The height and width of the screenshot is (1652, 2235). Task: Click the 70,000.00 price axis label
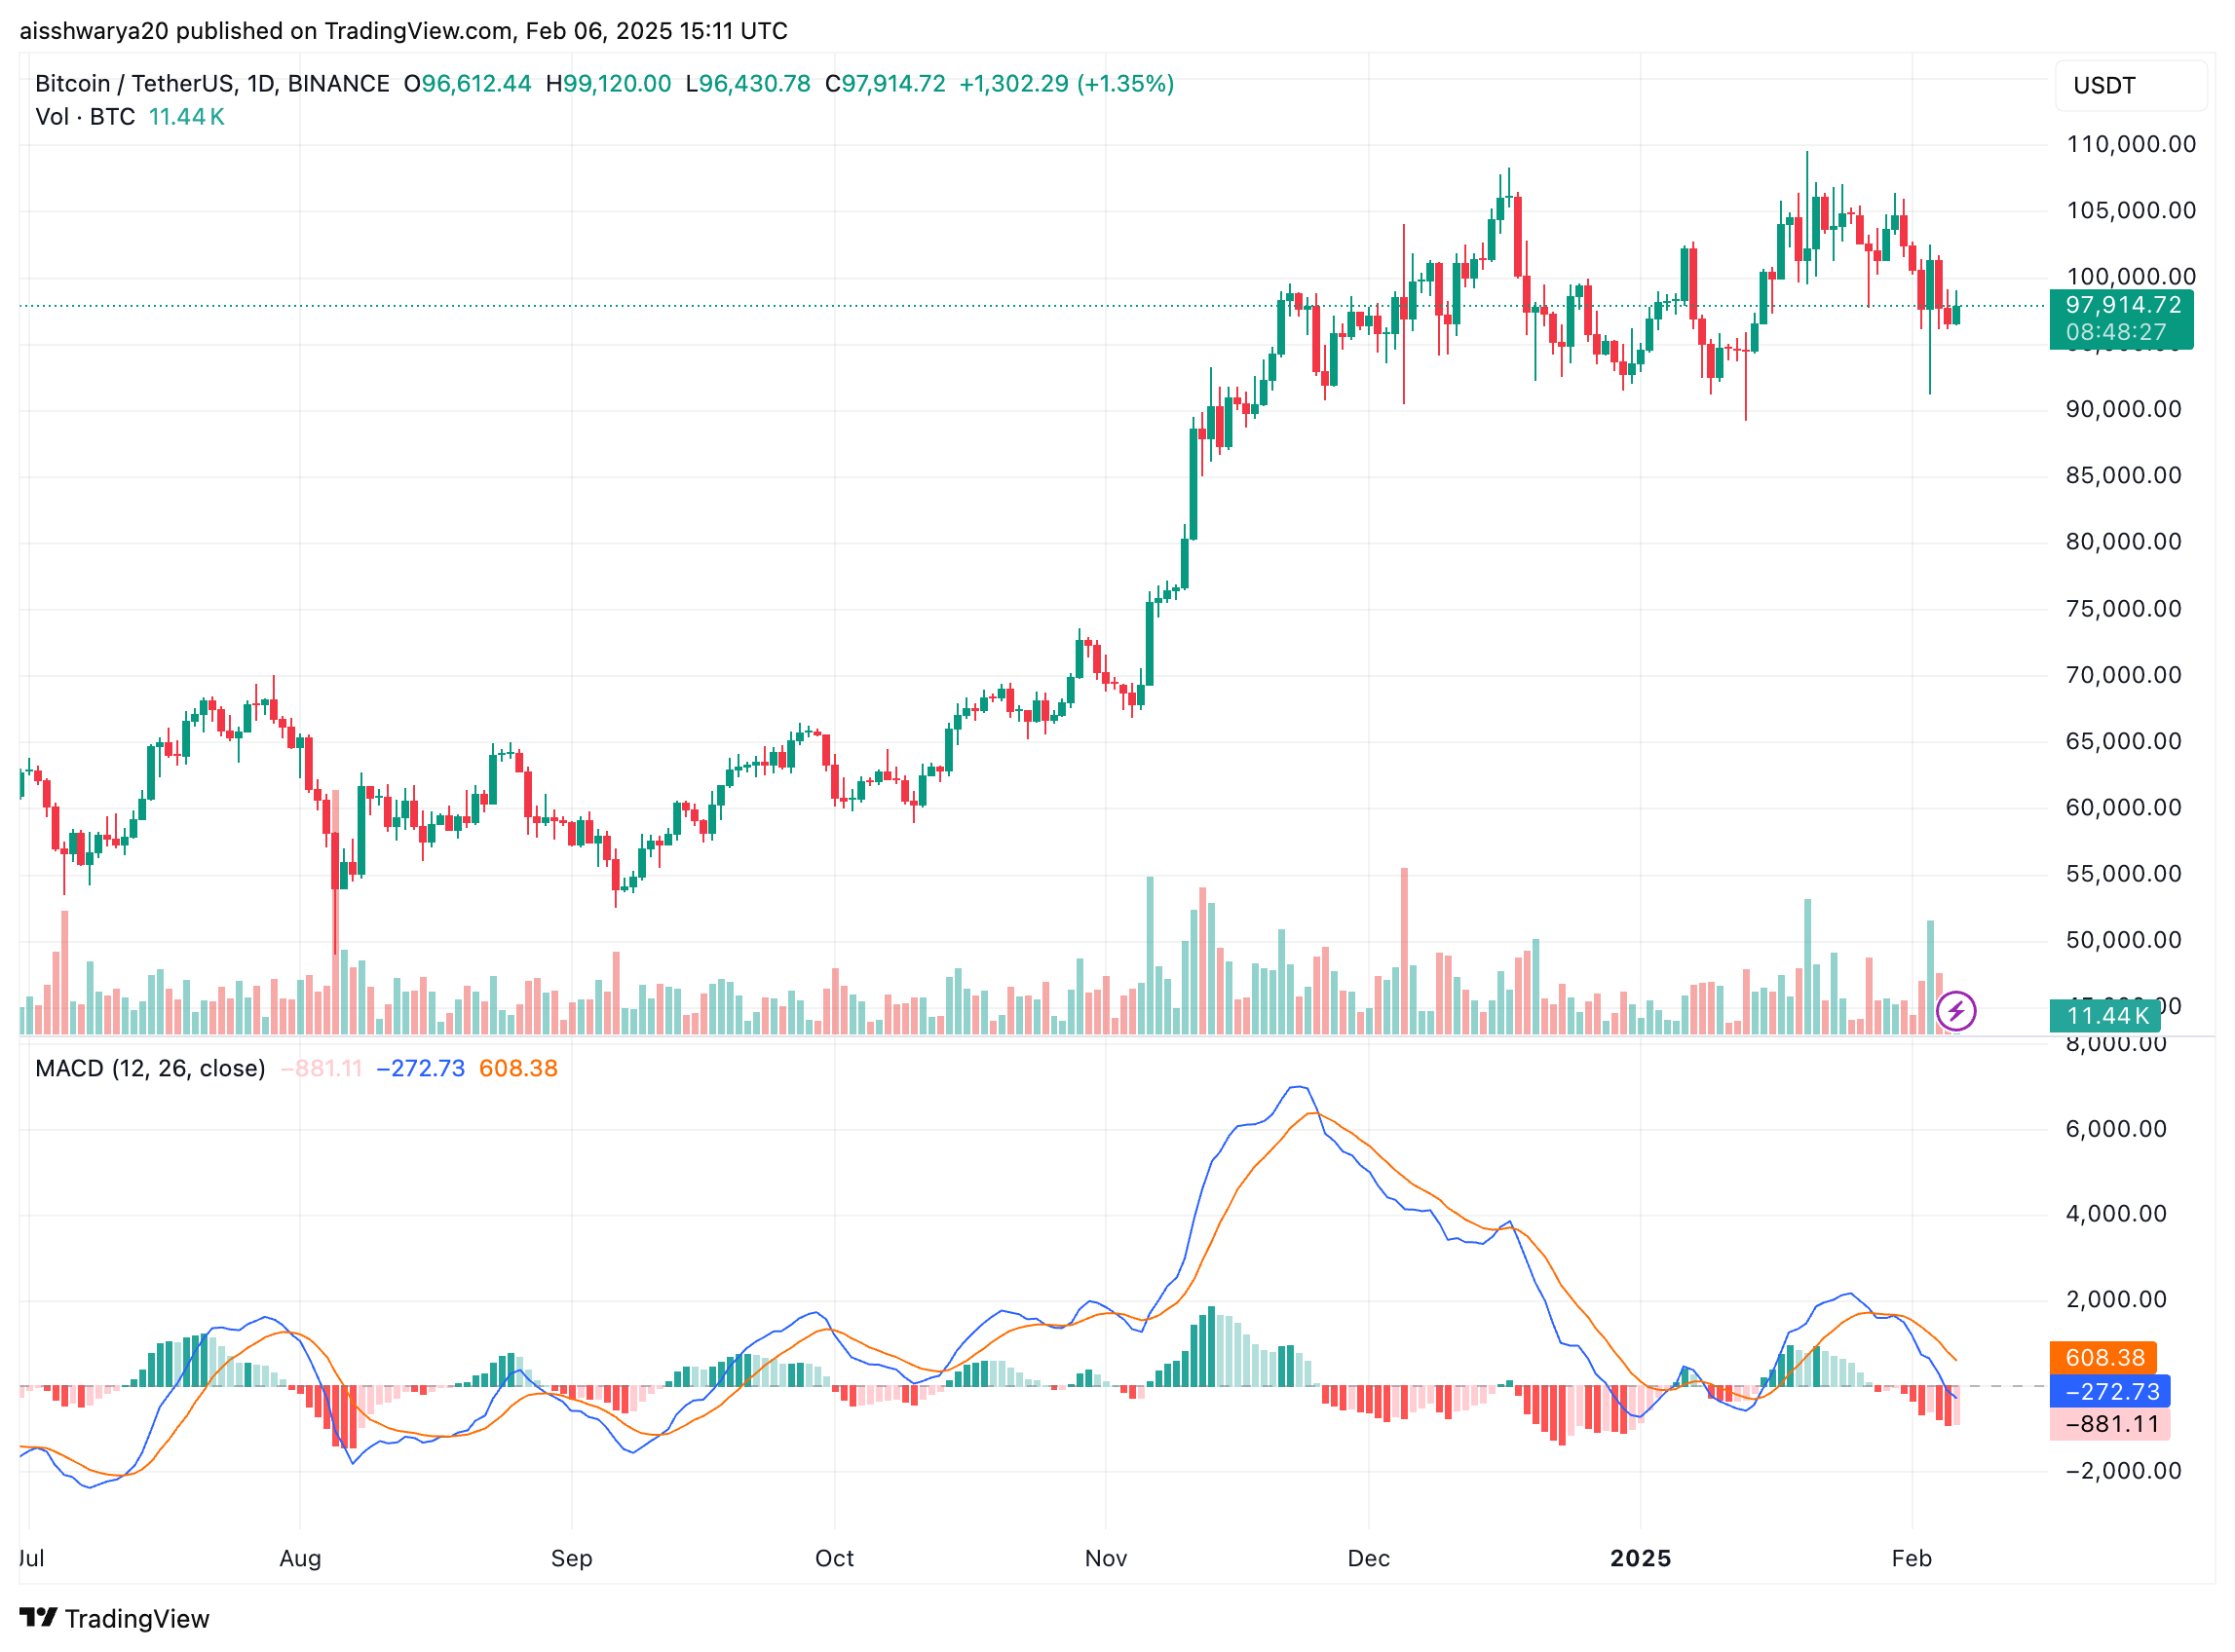pyautogui.click(x=2124, y=676)
